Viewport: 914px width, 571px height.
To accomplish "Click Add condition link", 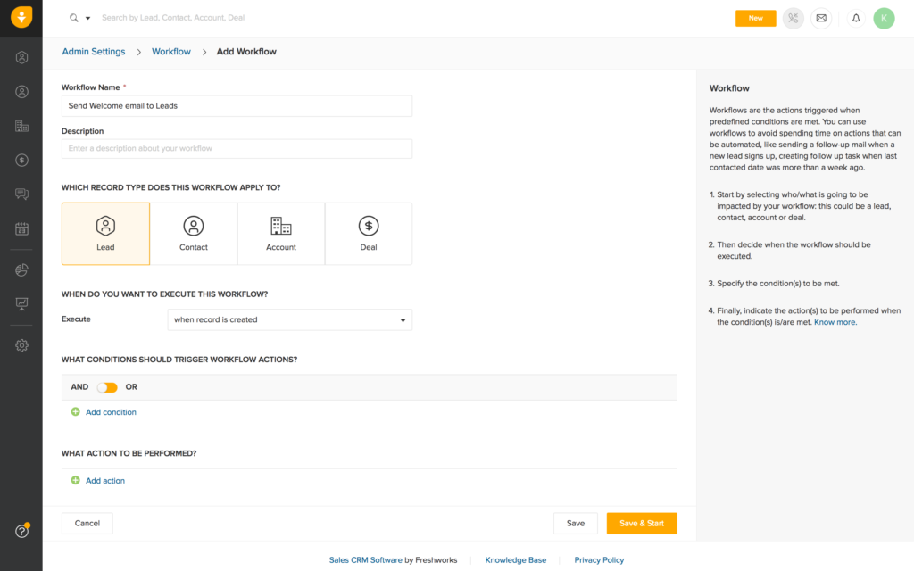I will 111,412.
